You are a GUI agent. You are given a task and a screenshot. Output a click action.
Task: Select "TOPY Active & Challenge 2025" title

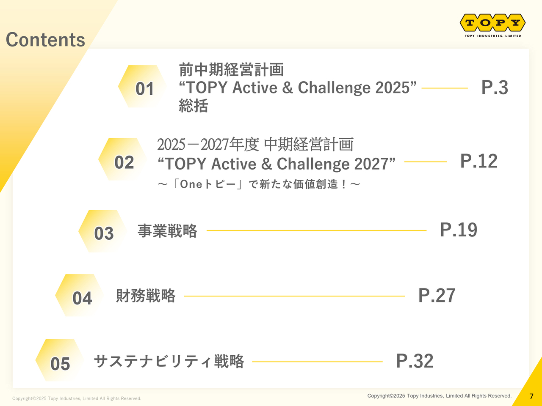[x=298, y=88]
